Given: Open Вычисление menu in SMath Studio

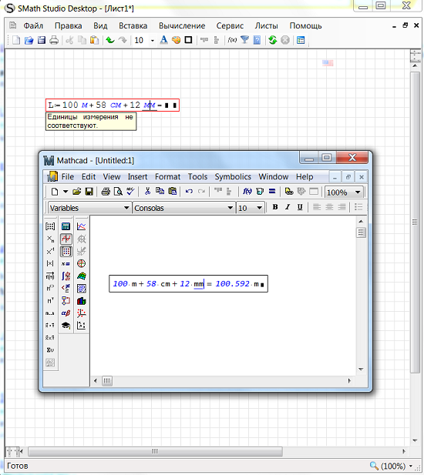Looking at the screenshot, I should (x=182, y=25).
